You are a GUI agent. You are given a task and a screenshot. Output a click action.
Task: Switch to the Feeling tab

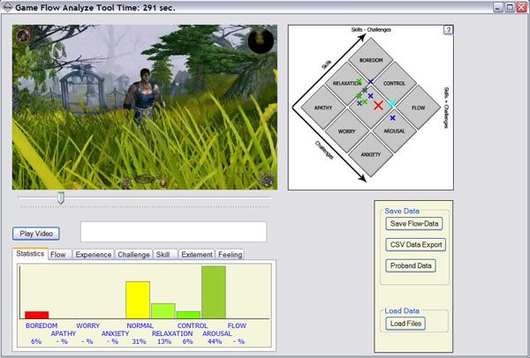coord(230,255)
